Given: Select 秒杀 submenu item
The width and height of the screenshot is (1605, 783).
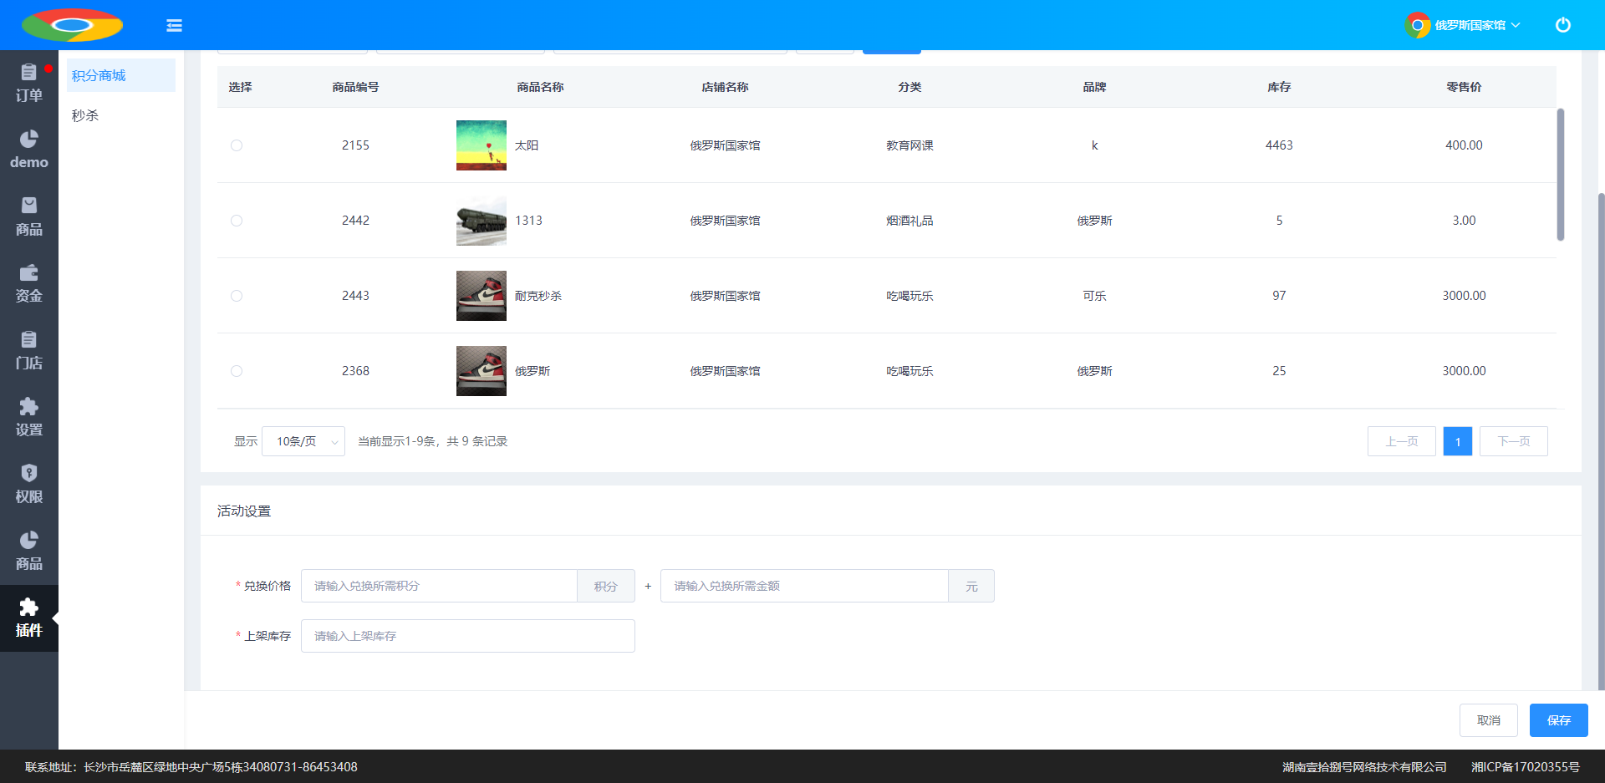Looking at the screenshot, I should coord(121,115).
